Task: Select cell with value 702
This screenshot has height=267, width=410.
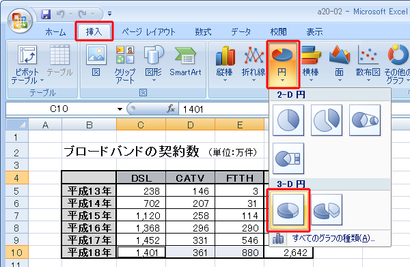Action: pos(141,203)
